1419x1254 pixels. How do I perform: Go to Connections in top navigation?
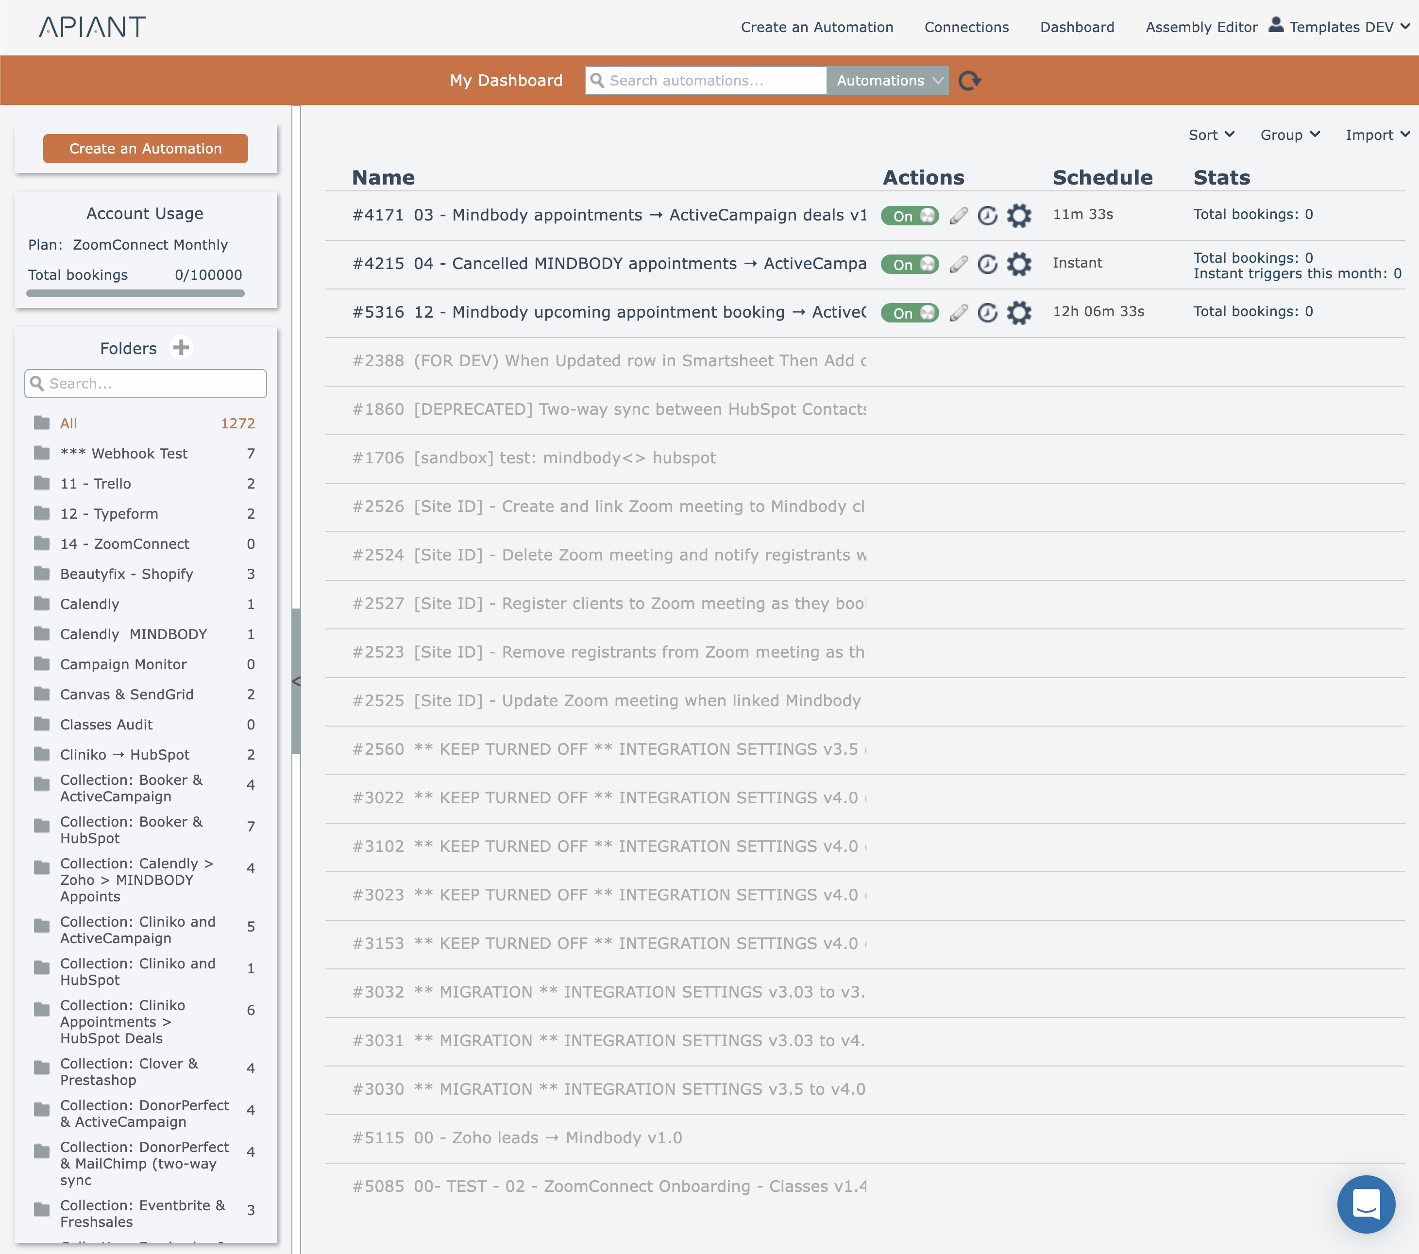coord(966,27)
